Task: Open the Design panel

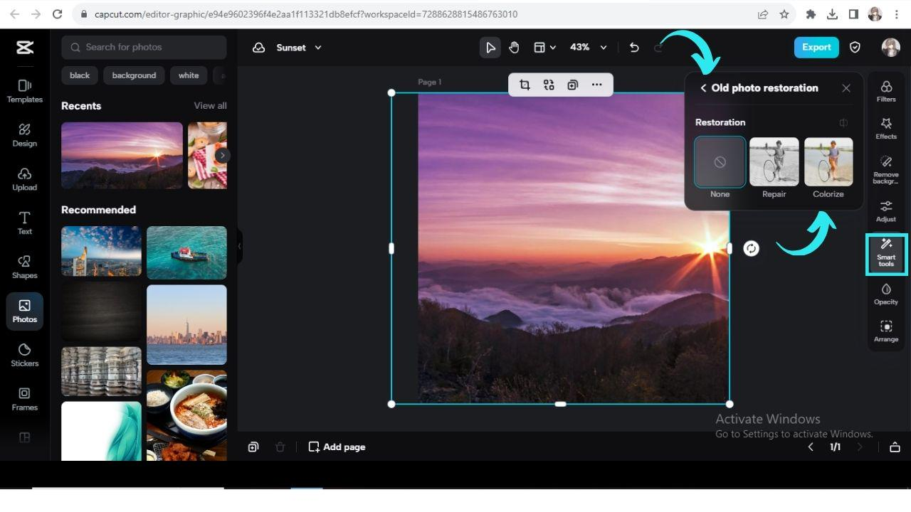Action: click(x=24, y=135)
